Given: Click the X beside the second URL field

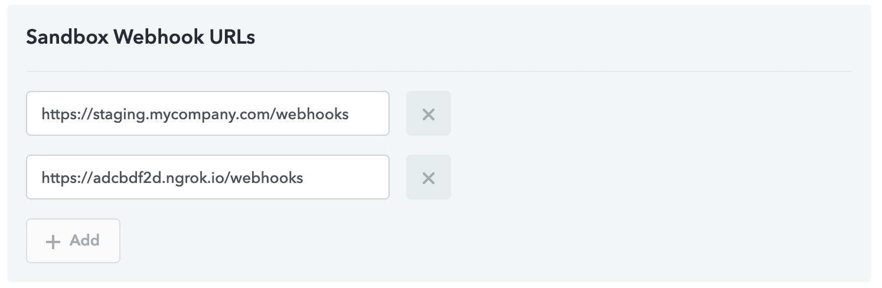Looking at the screenshot, I should click(428, 178).
